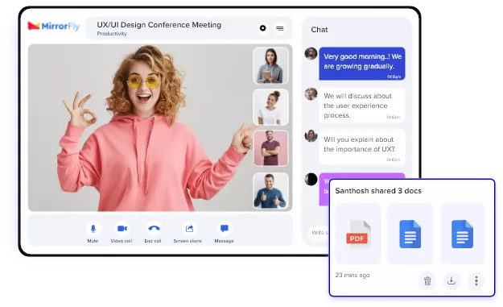This screenshot has width=503, height=307.
Task: End the call with the phone icon
Action: (154, 229)
